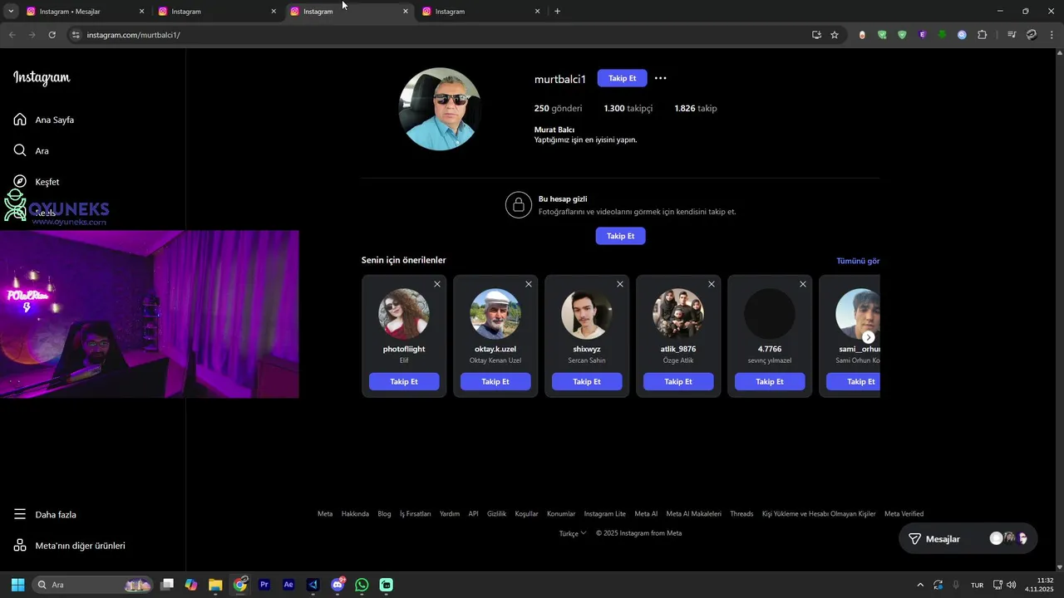Bookmark this page with the star icon
The width and height of the screenshot is (1064, 598).
835,35
